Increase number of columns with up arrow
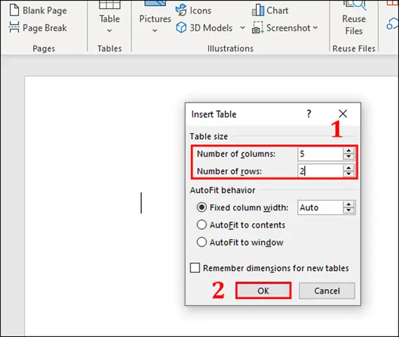 click(348, 150)
